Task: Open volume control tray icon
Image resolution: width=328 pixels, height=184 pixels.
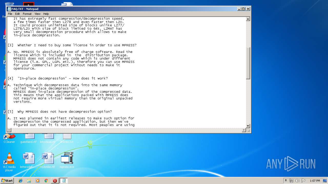Action: (x=298, y=181)
